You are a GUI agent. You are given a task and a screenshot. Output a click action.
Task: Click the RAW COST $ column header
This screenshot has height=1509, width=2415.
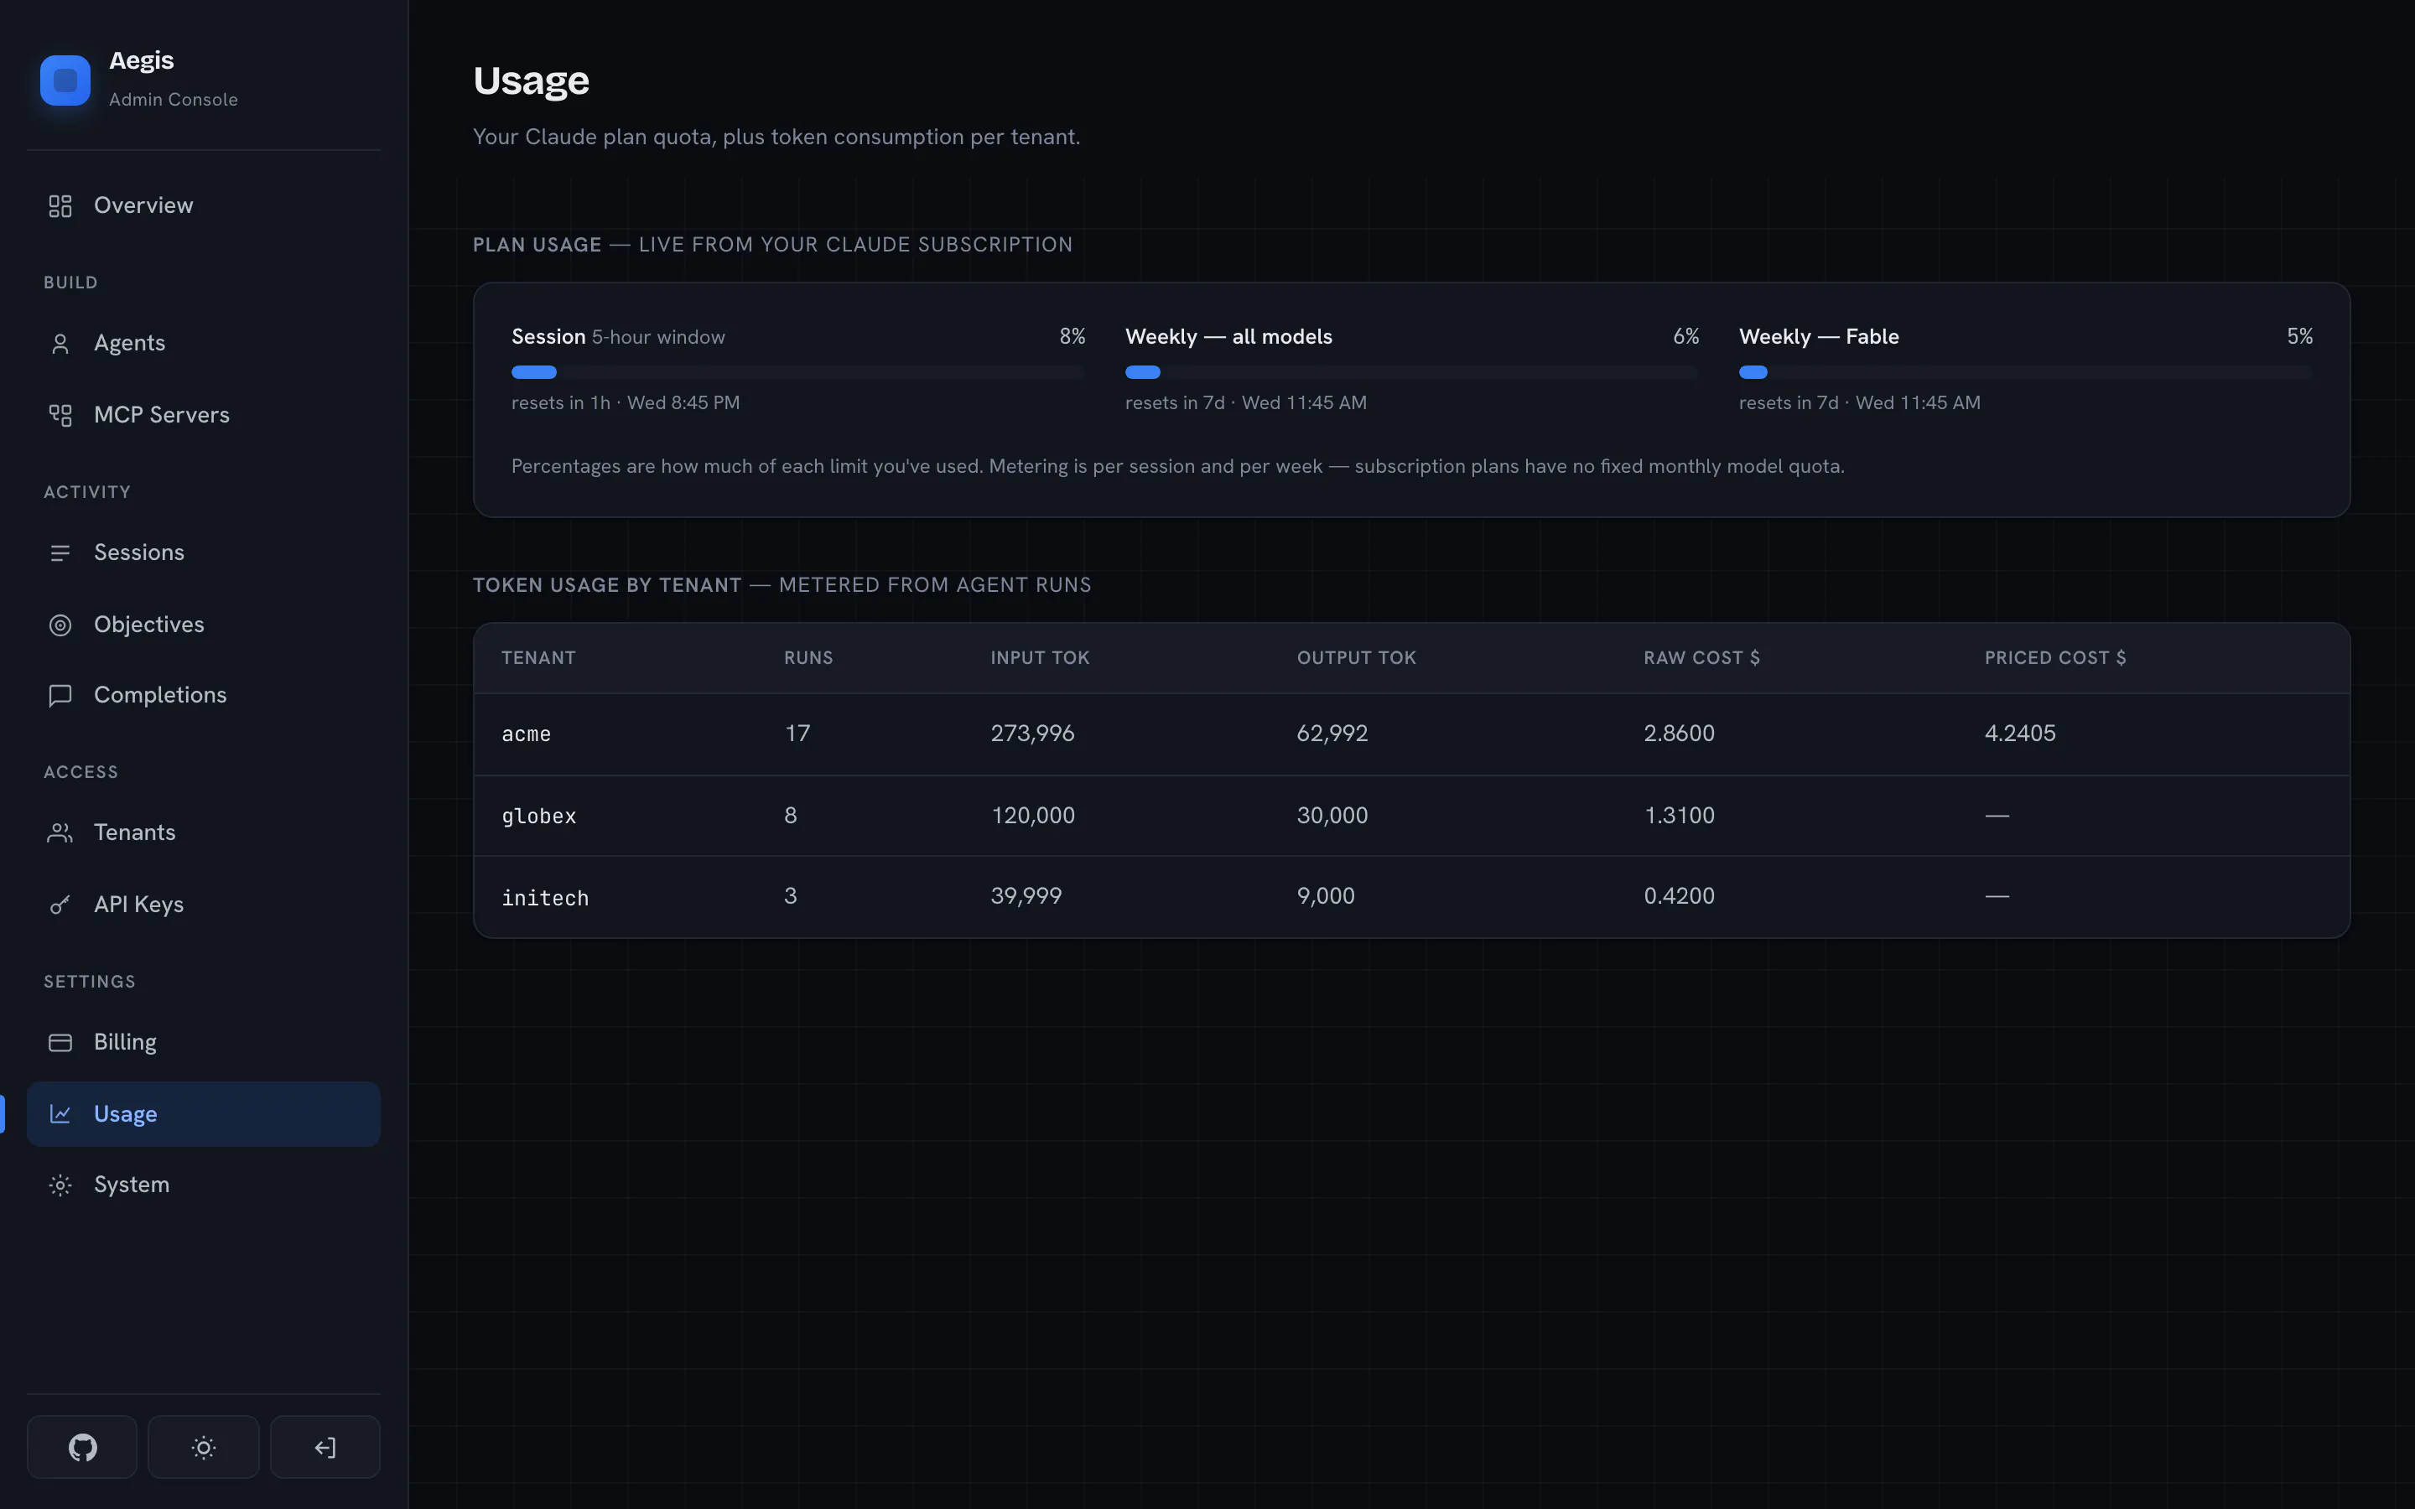click(x=1701, y=658)
